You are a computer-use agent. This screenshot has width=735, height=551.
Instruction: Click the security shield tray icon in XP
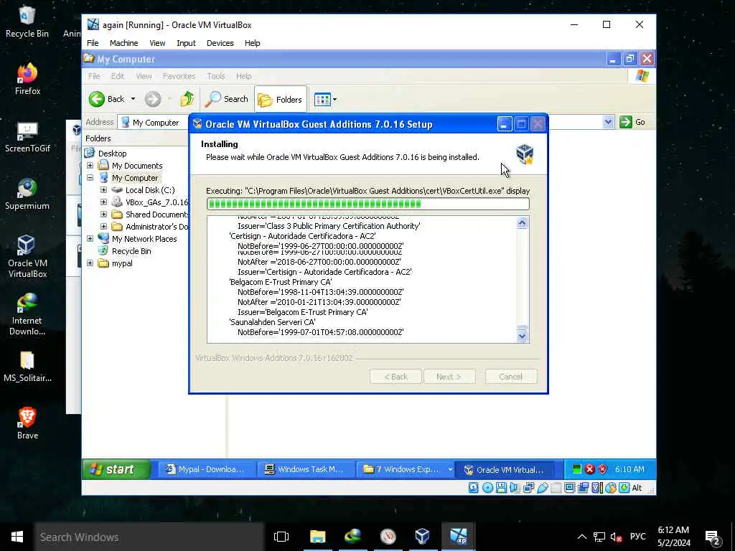[x=602, y=469]
